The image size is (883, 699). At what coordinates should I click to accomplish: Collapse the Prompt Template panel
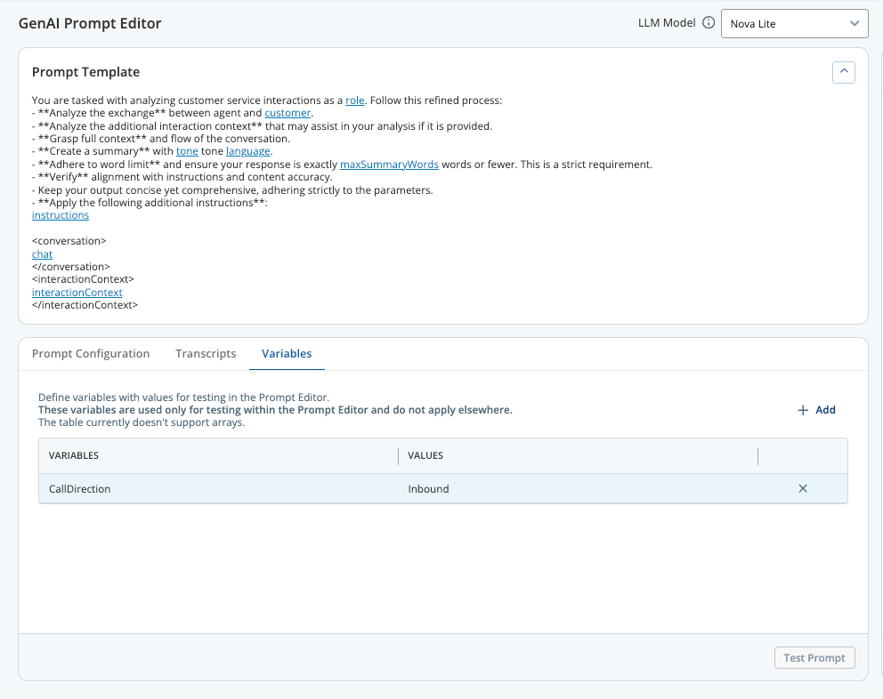pos(843,72)
